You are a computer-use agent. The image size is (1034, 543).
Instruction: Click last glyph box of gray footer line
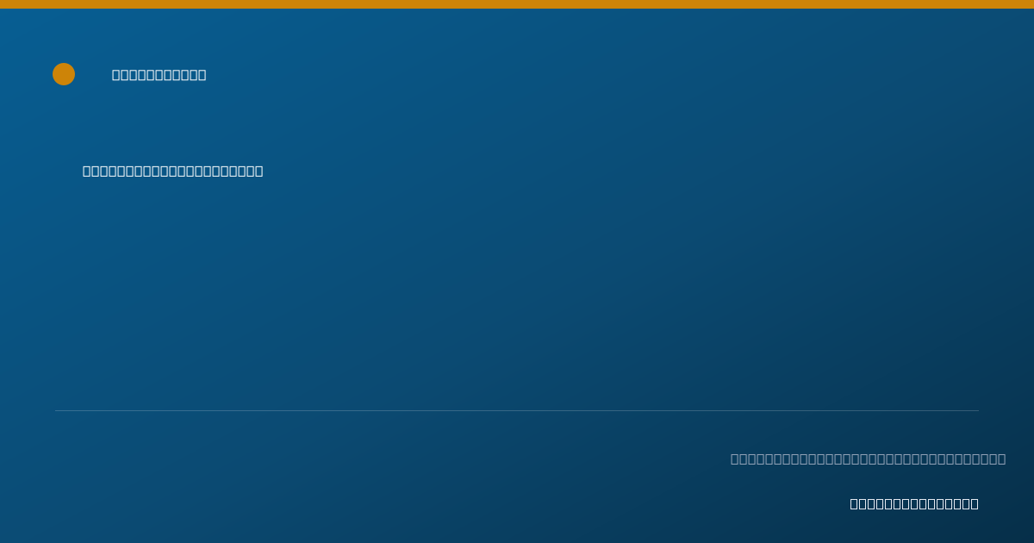tap(1001, 459)
